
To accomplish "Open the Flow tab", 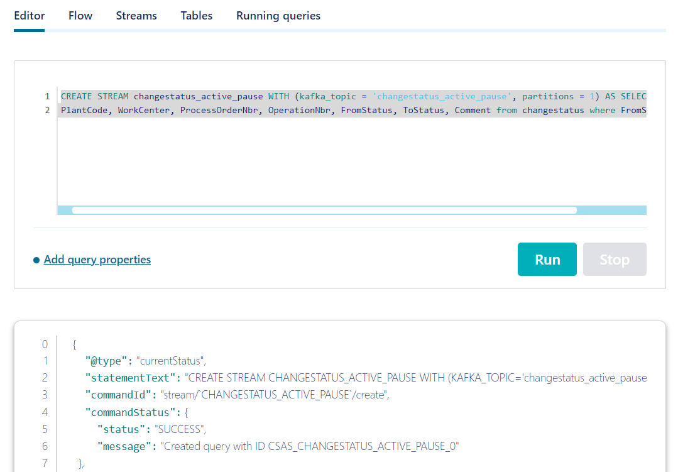I will 80,16.
